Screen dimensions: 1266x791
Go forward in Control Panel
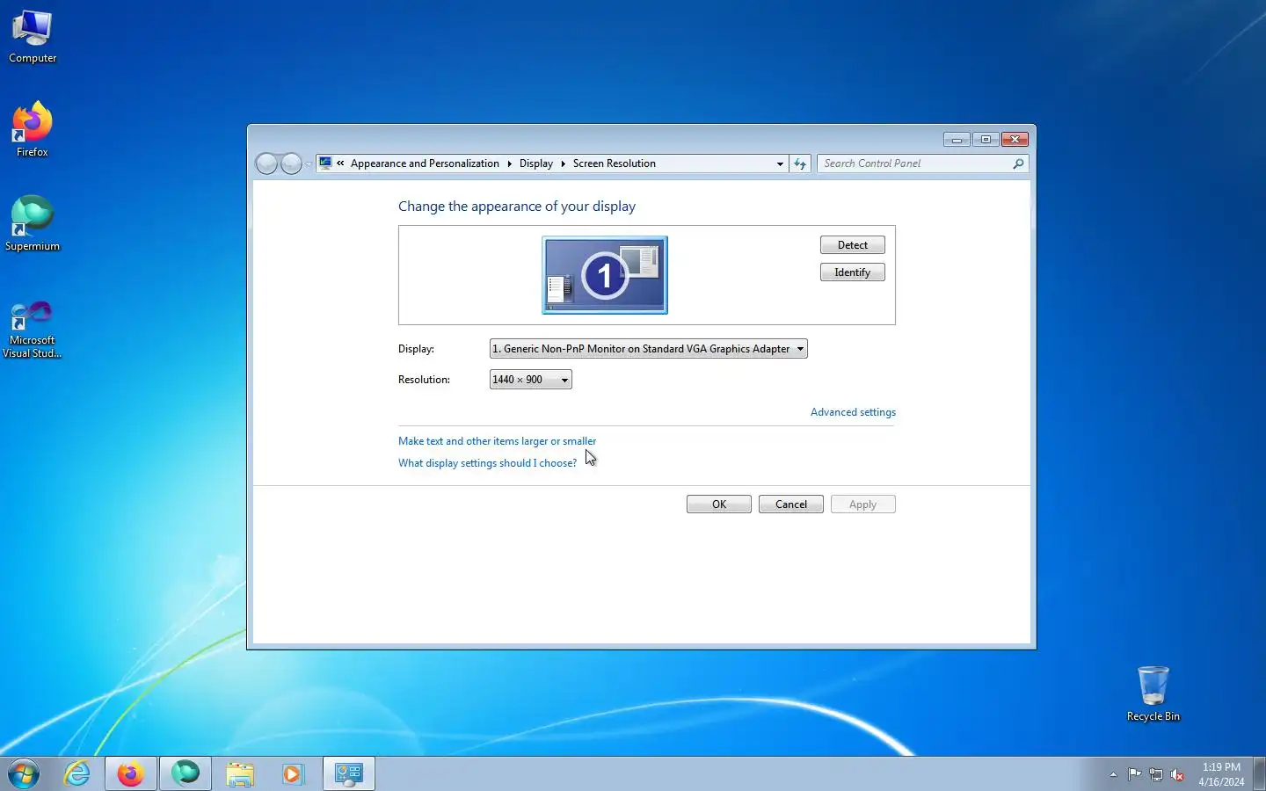291,163
